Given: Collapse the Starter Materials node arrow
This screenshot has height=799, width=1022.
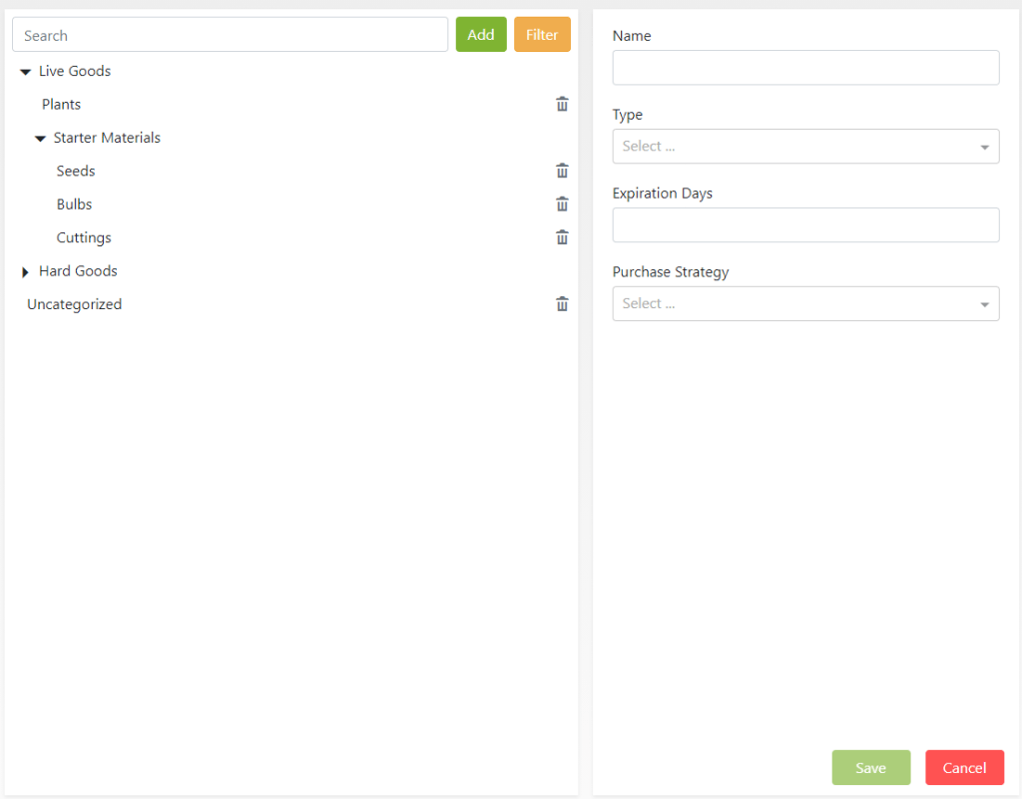Looking at the screenshot, I should [x=41, y=139].
